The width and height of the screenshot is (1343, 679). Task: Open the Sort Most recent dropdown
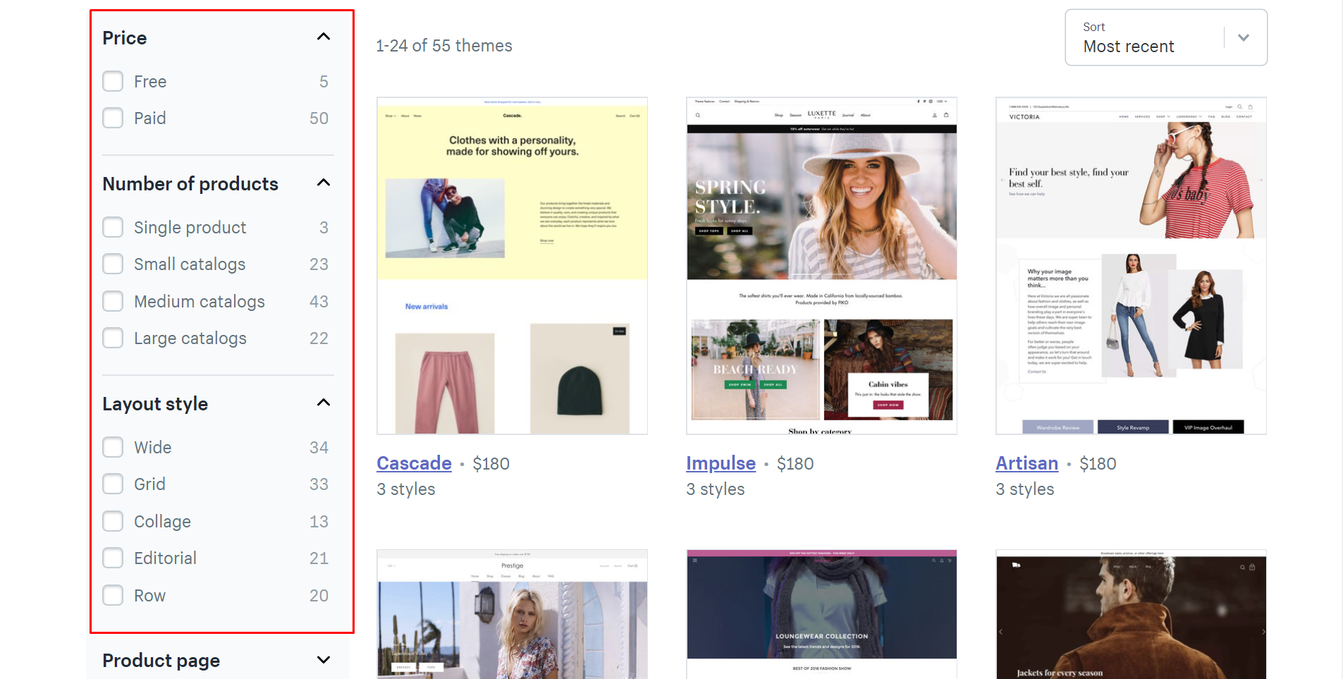tap(1166, 37)
